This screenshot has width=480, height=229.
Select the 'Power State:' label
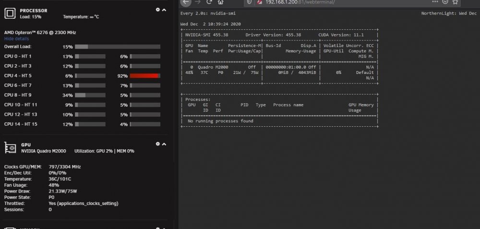16,197
